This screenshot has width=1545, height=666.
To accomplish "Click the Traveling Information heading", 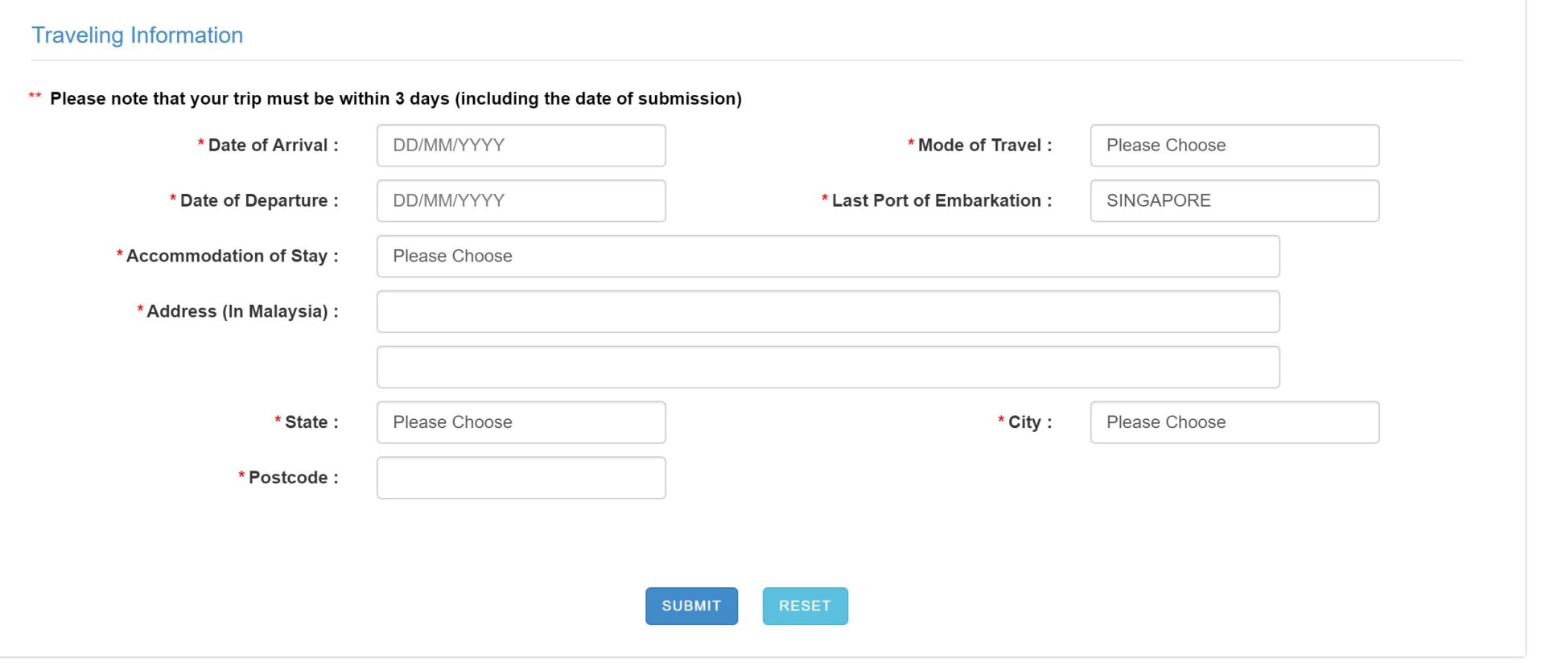I will tap(137, 35).
